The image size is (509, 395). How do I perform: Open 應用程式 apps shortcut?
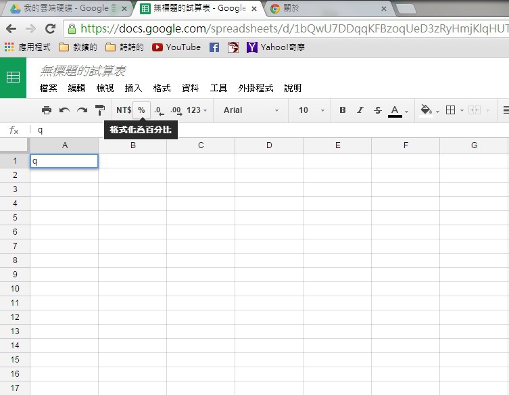28,47
